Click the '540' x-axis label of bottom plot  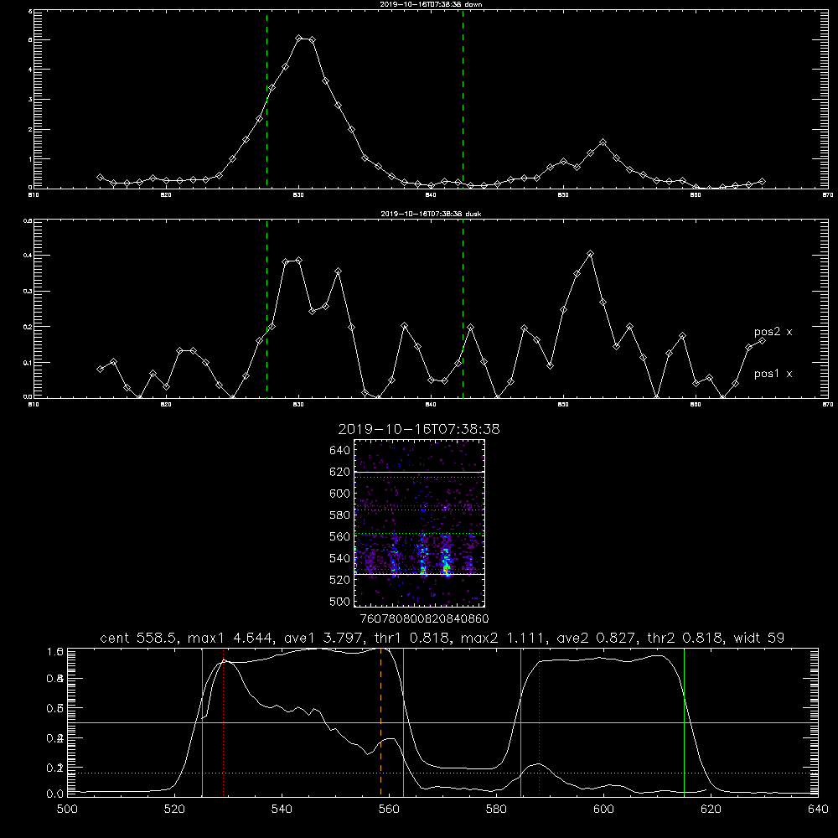pos(282,810)
